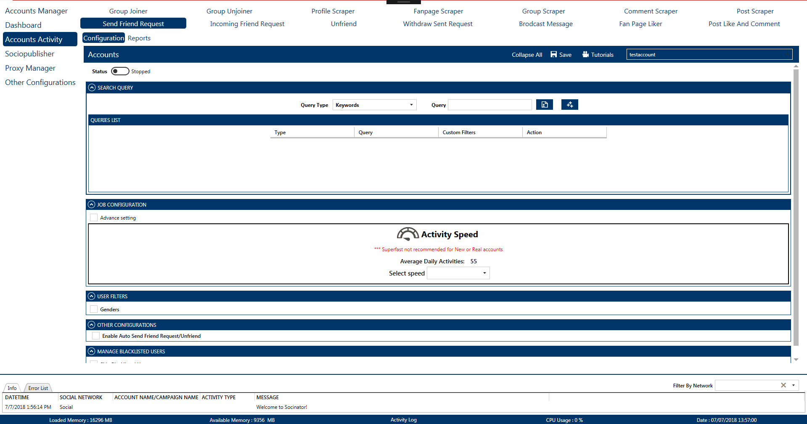Open the Brodcast Message module
The height and width of the screenshot is (424, 807).
pyautogui.click(x=546, y=24)
